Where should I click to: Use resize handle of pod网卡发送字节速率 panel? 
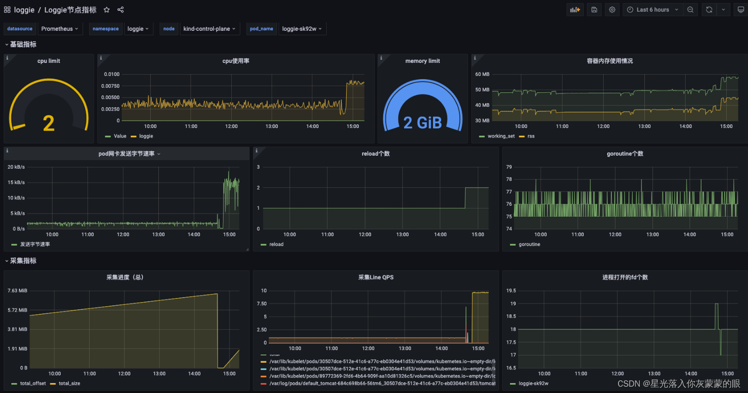coord(248,249)
